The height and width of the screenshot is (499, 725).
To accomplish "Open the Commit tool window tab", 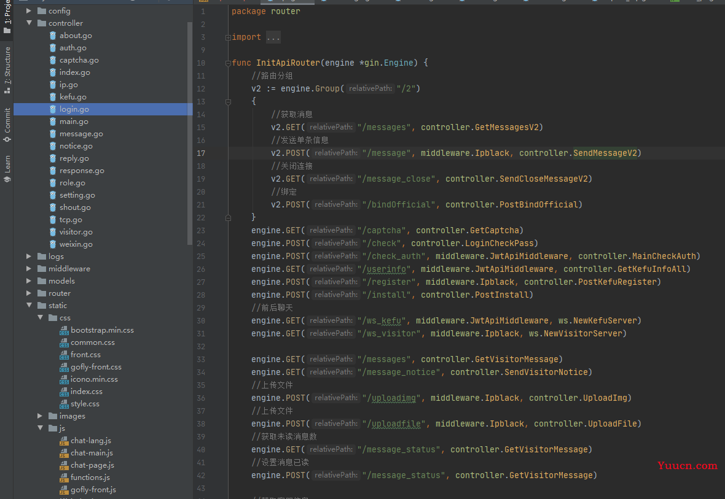I will click(x=7, y=125).
